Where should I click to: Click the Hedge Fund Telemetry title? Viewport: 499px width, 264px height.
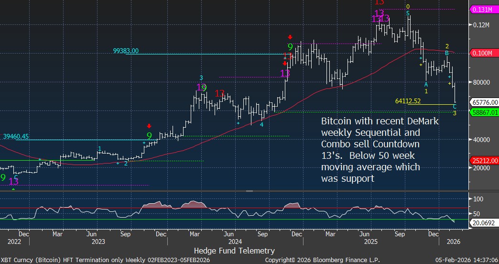coord(234,251)
